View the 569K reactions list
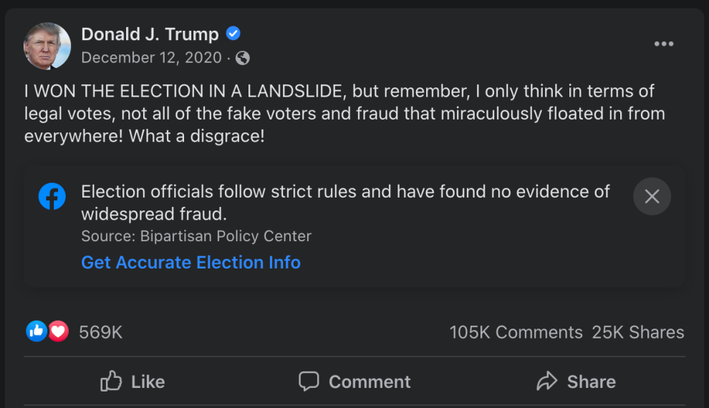The height and width of the screenshot is (408, 709). point(101,332)
